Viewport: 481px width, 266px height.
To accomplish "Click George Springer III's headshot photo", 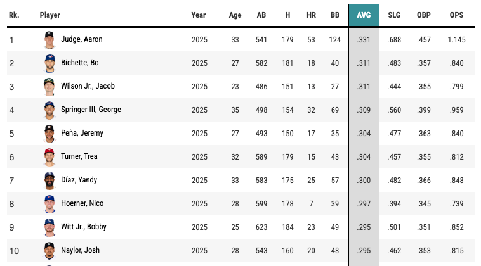I will pyautogui.click(x=49, y=110).
